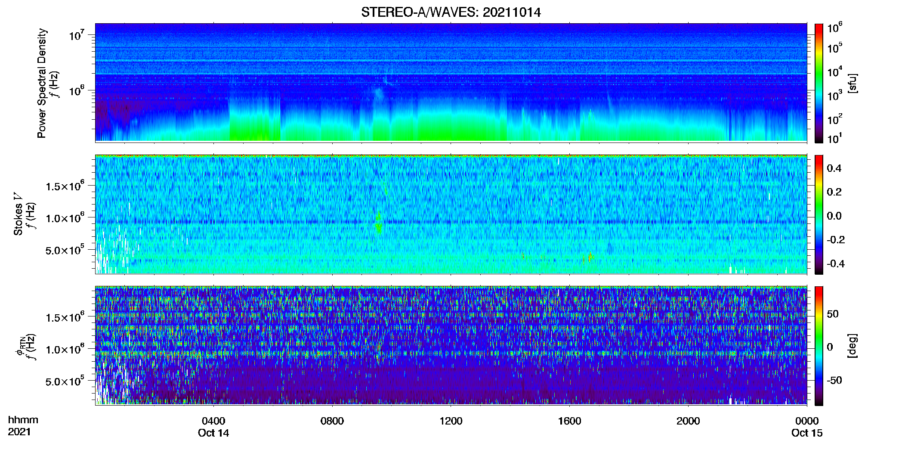Click the sfu color bar beside top panel
The image size is (902, 465).
tap(819, 83)
